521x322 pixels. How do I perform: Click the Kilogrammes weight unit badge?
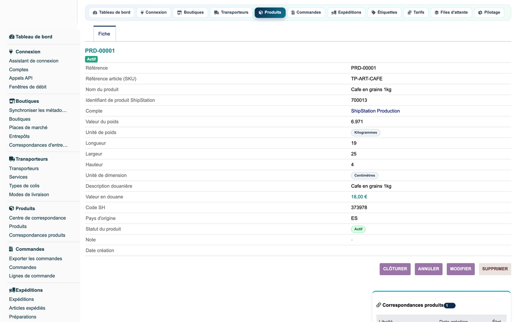[366, 133]
